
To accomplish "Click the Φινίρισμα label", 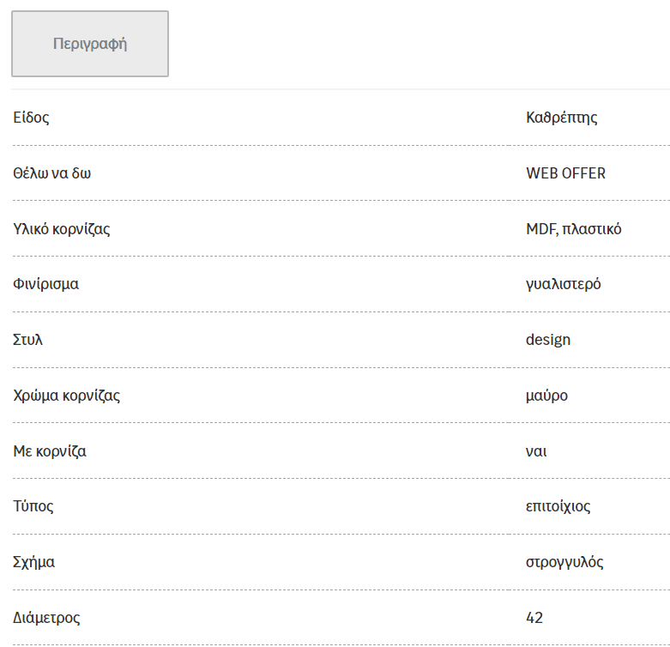I will [x=45, y=284].
